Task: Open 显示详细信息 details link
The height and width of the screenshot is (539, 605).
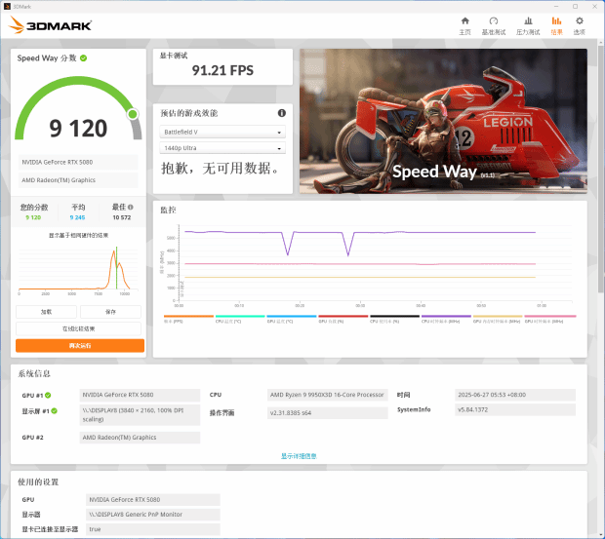Action: pyautogui.click(x=299, y=456)
